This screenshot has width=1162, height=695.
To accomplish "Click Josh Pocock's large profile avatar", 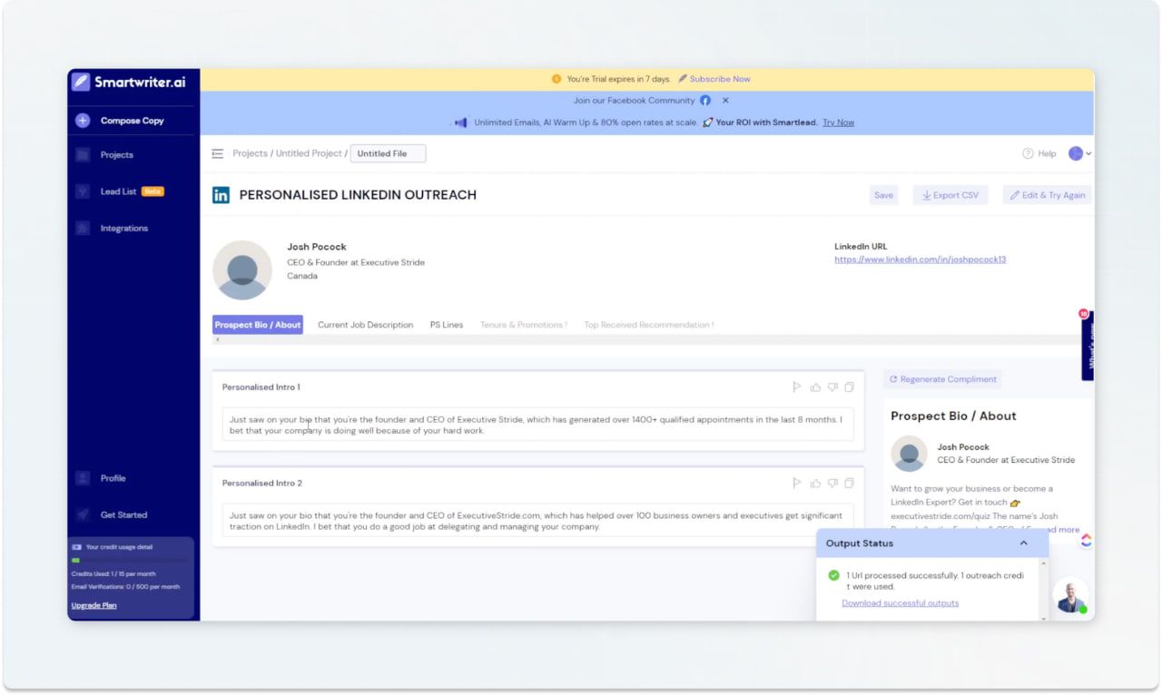I will click(x=242, y=270).
